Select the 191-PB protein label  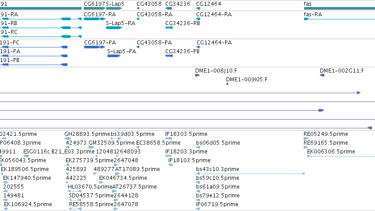10,60
